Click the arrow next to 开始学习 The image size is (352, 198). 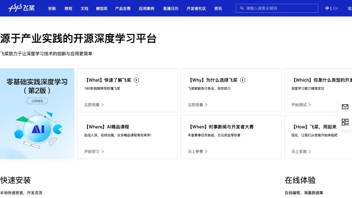pos(103,152)
